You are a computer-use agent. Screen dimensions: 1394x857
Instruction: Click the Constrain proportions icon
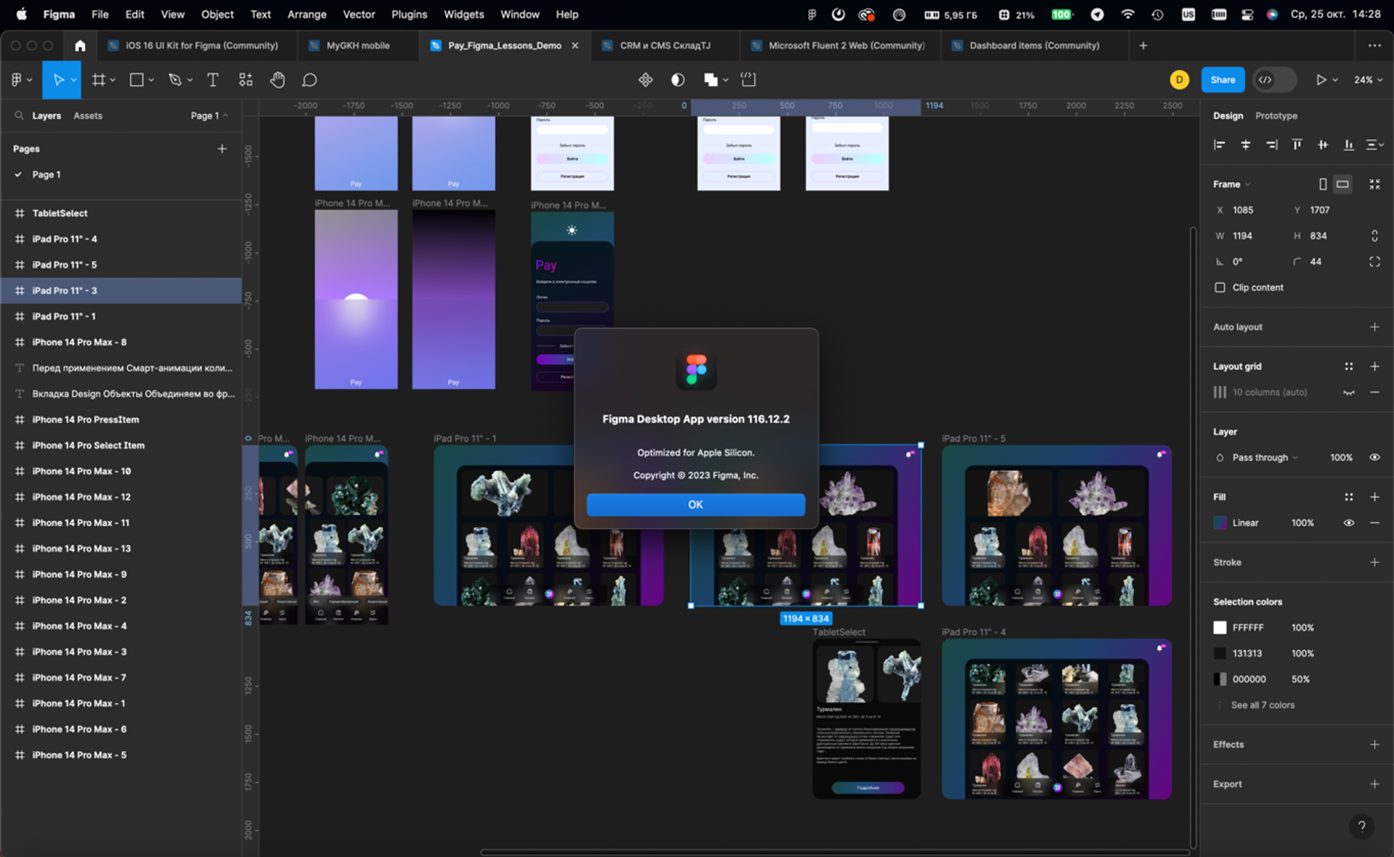pyautogui.click(x=1374, y=236)
